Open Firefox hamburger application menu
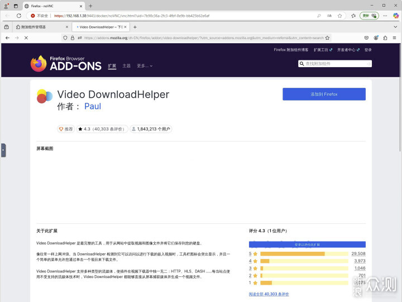The image size is (402, 302). 394,38
